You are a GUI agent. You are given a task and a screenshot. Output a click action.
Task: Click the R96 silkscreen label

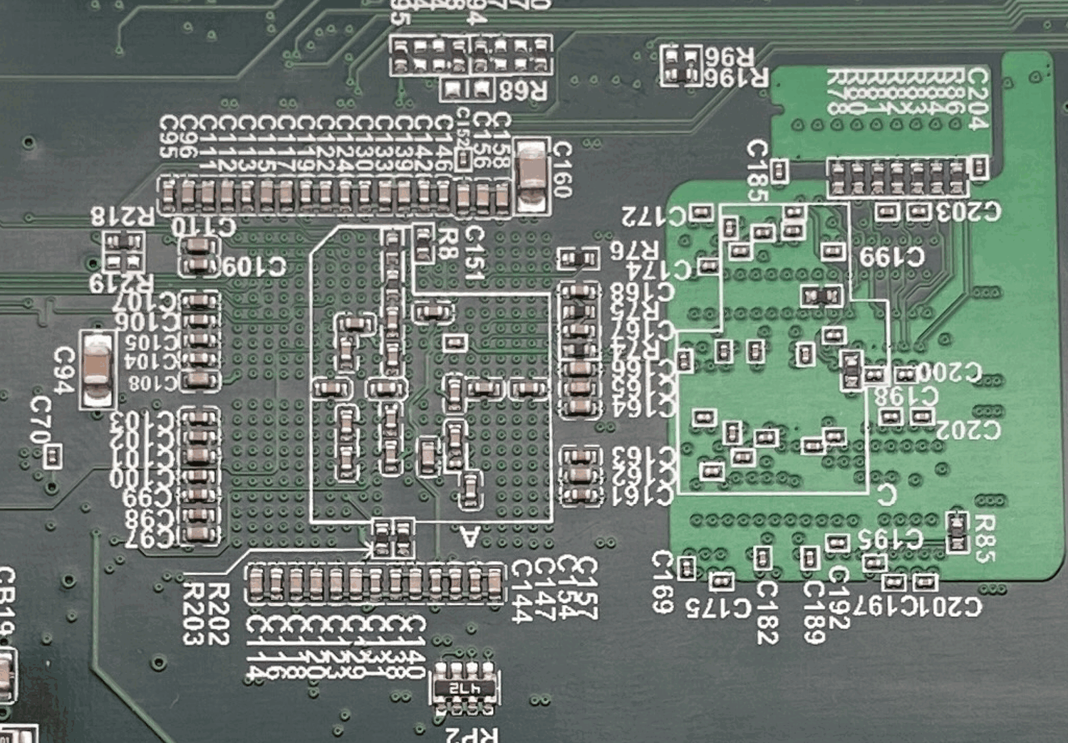coord(729,56)
